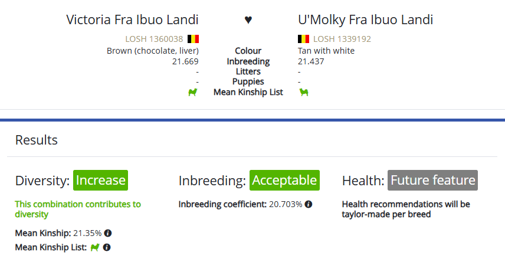Click the 'Brown (chocolate, liver)' colour value
This screenshot has height=272, width=505.
click(x=152, y=51)
